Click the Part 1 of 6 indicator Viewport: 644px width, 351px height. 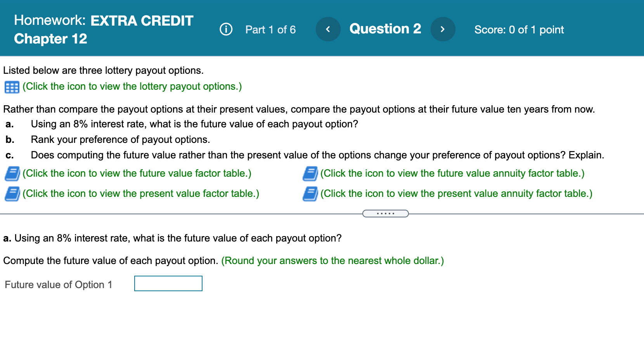coord(270,30)
